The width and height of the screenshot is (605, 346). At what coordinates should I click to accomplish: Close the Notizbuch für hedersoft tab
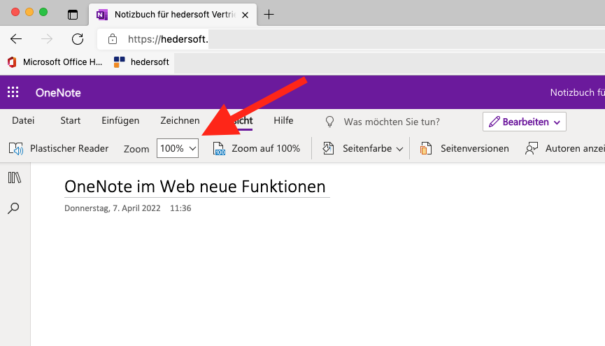(x=245, y=15)
